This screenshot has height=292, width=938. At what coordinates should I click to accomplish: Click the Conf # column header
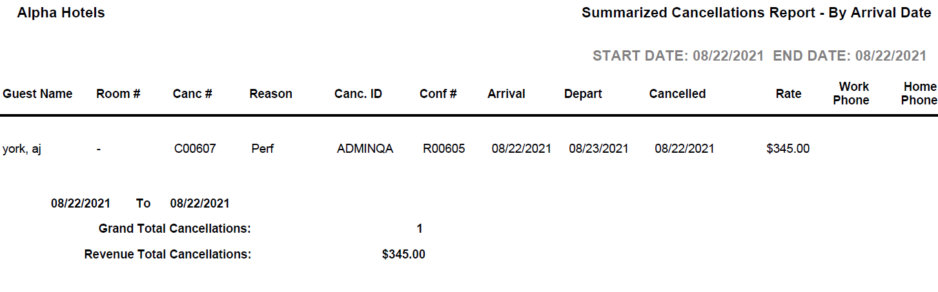[x=438, y=94]
